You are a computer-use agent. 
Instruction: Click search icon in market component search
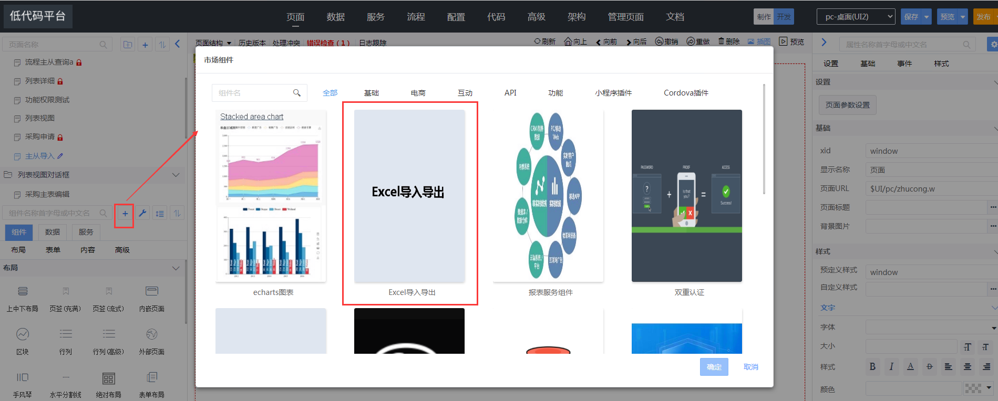coord(297,93)
